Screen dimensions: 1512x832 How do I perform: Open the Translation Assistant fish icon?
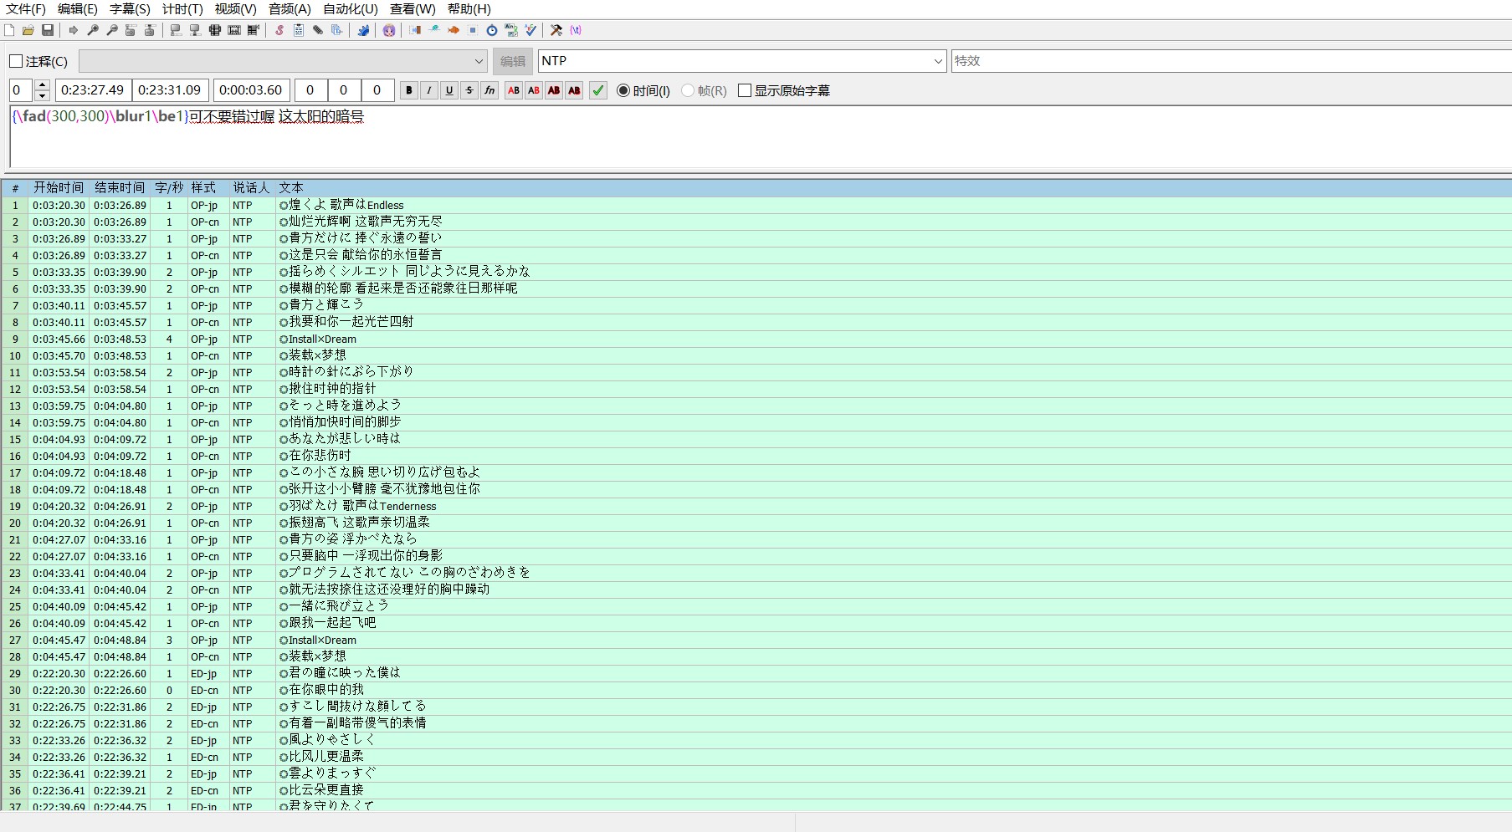coord(454,30)
